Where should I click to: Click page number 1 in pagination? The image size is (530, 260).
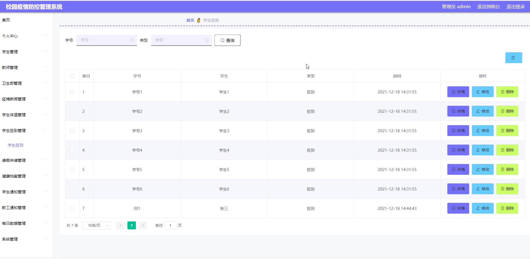[131, 225]
